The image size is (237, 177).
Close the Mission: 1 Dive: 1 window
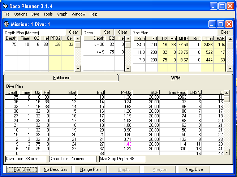coord(229,24)
